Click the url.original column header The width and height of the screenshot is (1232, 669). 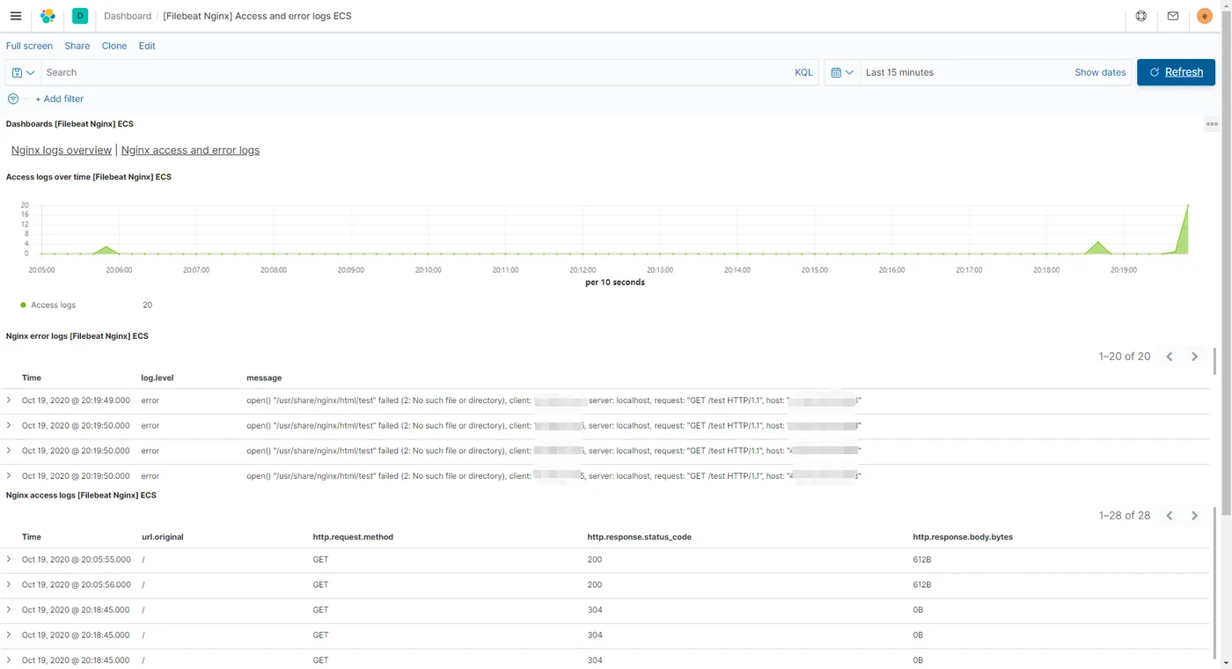click(163, 537)
